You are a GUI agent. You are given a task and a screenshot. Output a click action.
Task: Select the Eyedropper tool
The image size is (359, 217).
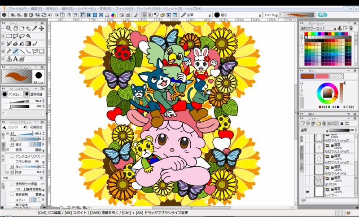coord(35,28)
